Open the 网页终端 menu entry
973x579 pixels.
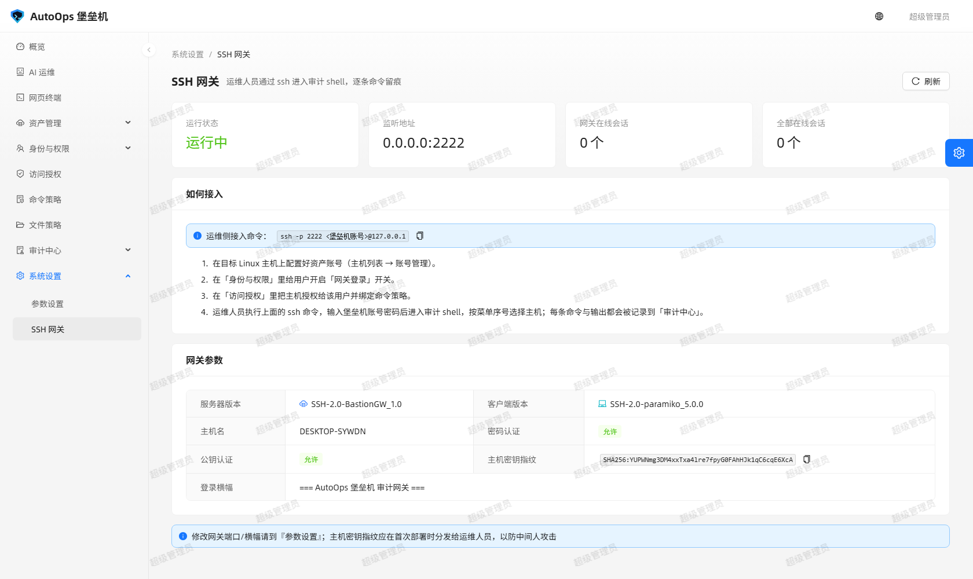pos(77,97)
